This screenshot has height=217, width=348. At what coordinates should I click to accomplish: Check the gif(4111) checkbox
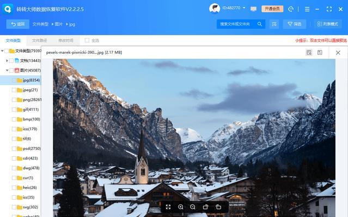(14, 110)
